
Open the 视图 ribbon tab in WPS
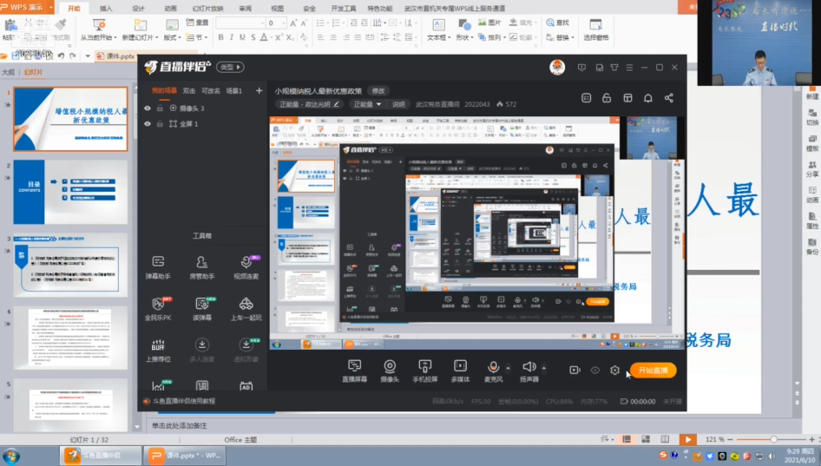pyautogui.click(x=277, y=9)
